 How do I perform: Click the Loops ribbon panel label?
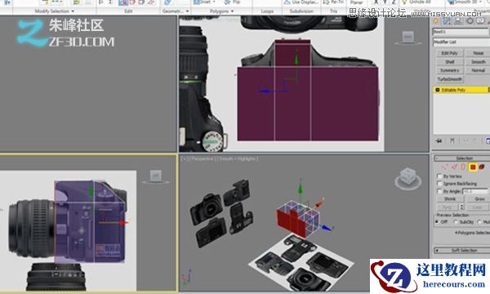pyautogui.click(x=267, y=11)
